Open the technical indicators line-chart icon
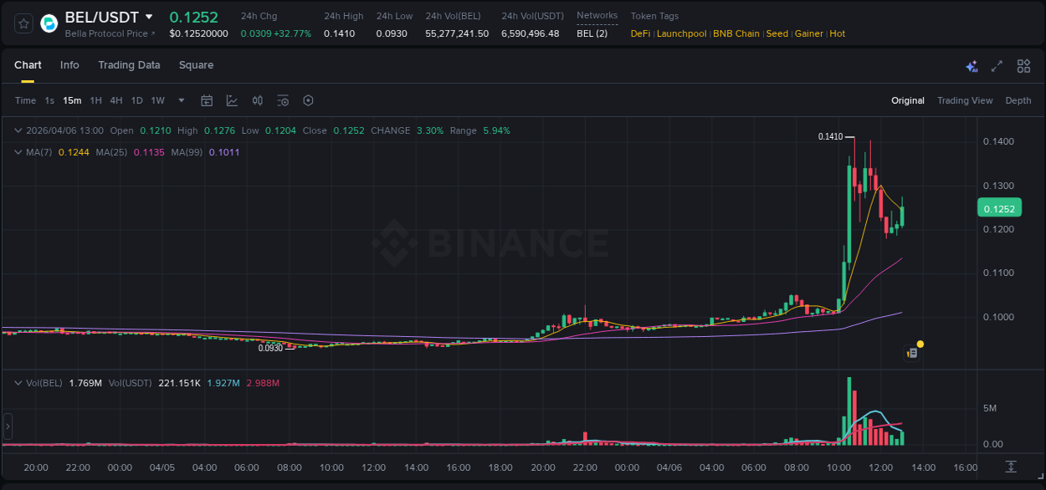The width and height of the screenshot is (1046, 490). click(233, 100)
